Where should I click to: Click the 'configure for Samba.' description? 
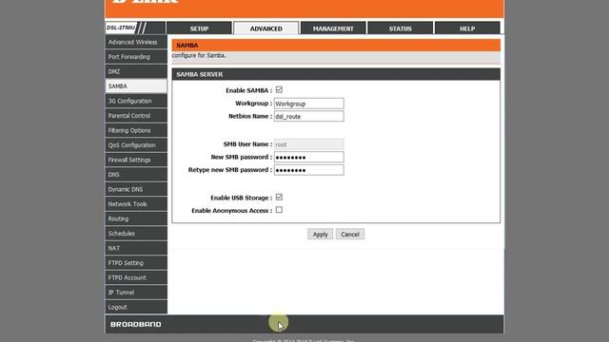tap(199, 55)
